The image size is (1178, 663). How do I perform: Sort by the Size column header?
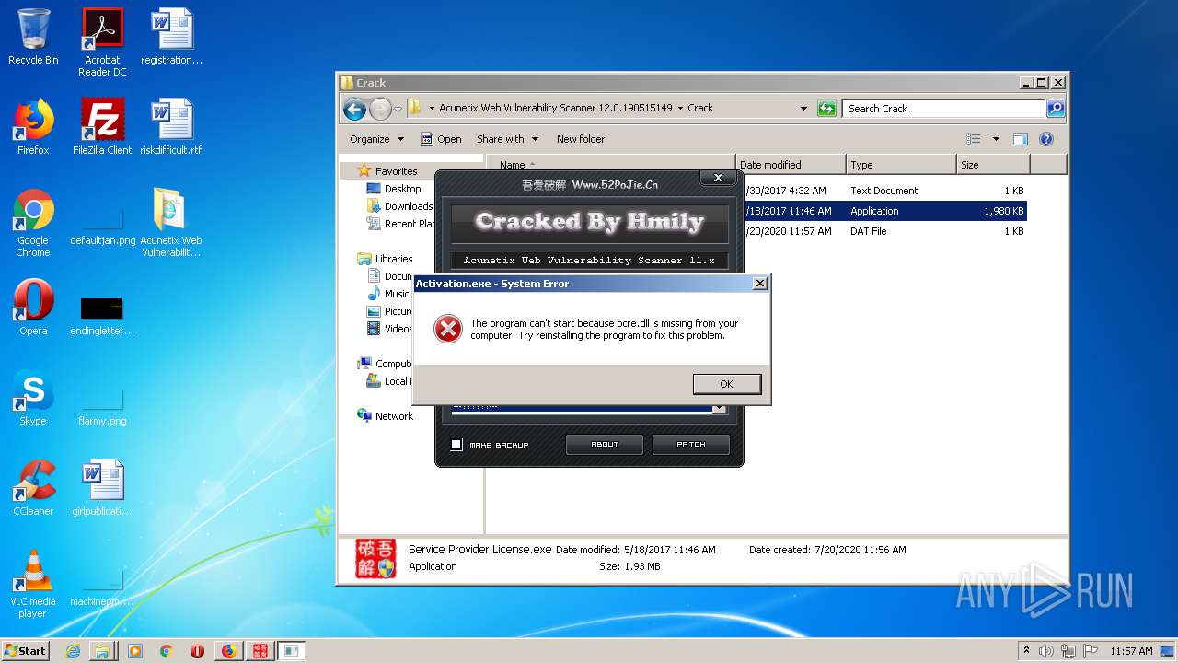pos(993,165)
